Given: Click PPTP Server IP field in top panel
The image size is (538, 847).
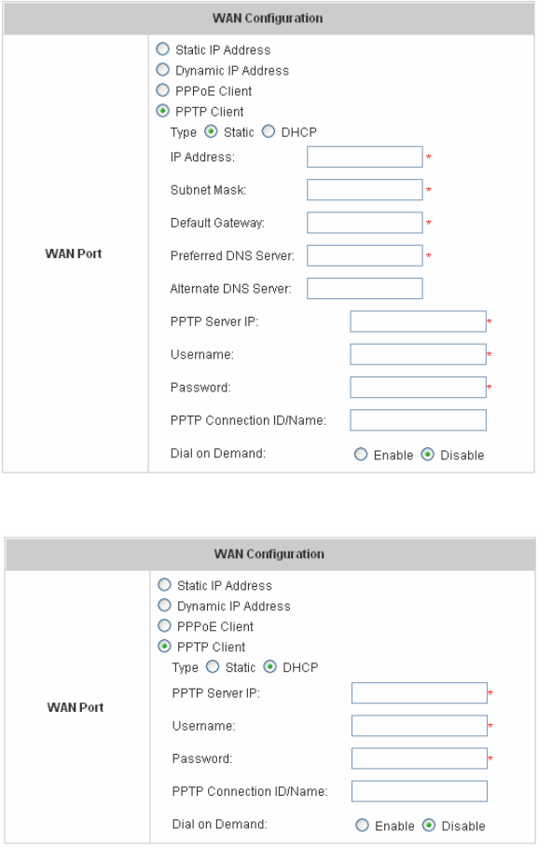Looking at the screenshot, I should tap(419, 321).
